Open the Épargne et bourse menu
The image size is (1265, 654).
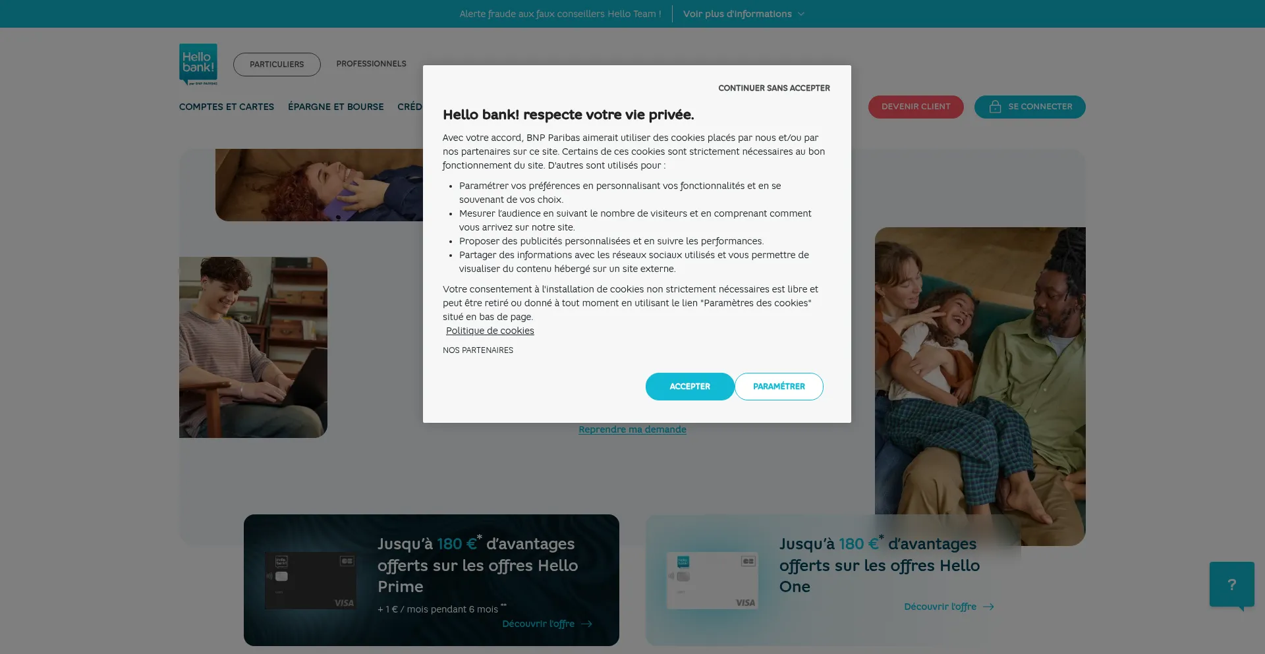click(x=335, y=107)
